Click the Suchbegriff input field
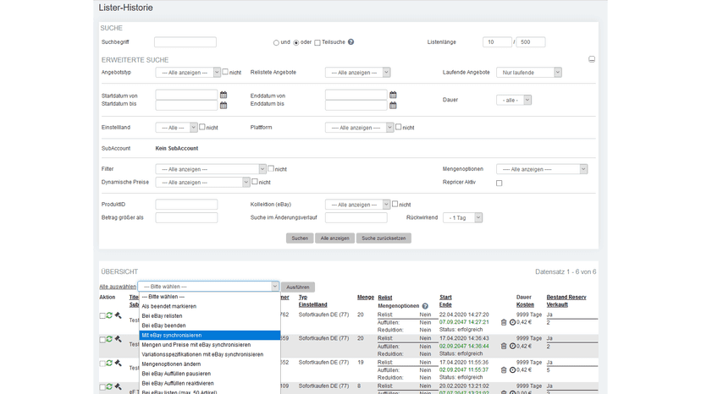Viewport: 701px width, 394px height. point(185,42)
